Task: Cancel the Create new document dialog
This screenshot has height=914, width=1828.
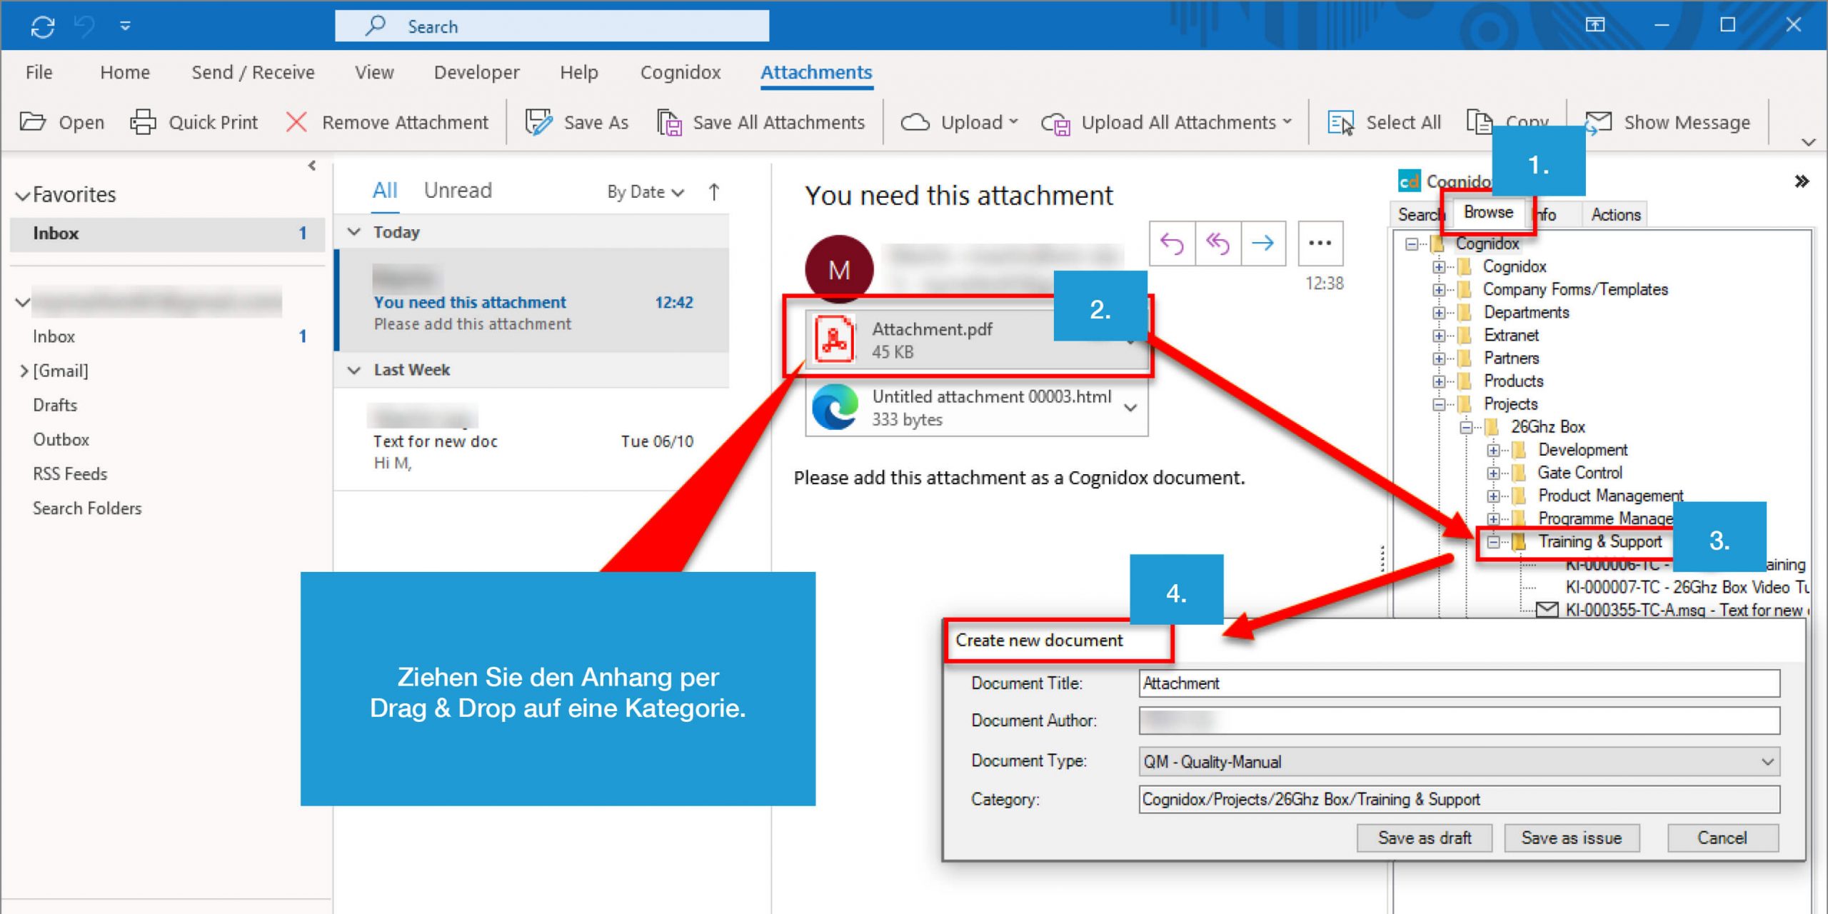Action: [x=1722, y=838]
